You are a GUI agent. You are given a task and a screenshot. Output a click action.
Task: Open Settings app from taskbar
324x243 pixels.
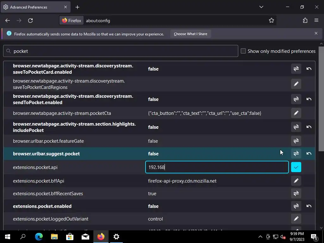[116, 237]
